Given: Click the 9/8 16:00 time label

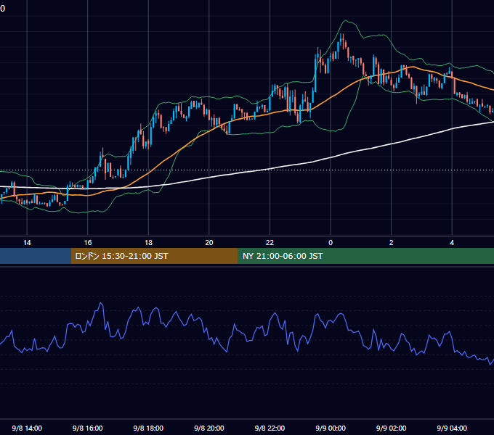Looking at the screenshot, I should [x=88, y=428].
